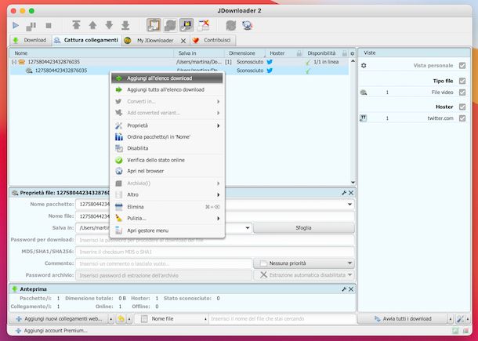This screenshot has height=341, width=478.
Task: Click the Commento input field
Action: coord(164,263)
